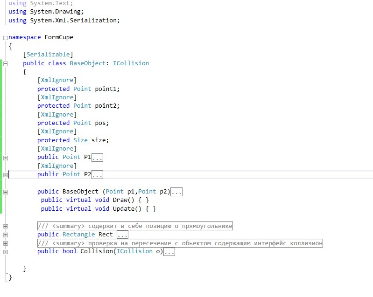Click 'System.Xml.Serialization' using line
Image resolution: width=373 pixels, height=297 pixels.
point(64,21)
